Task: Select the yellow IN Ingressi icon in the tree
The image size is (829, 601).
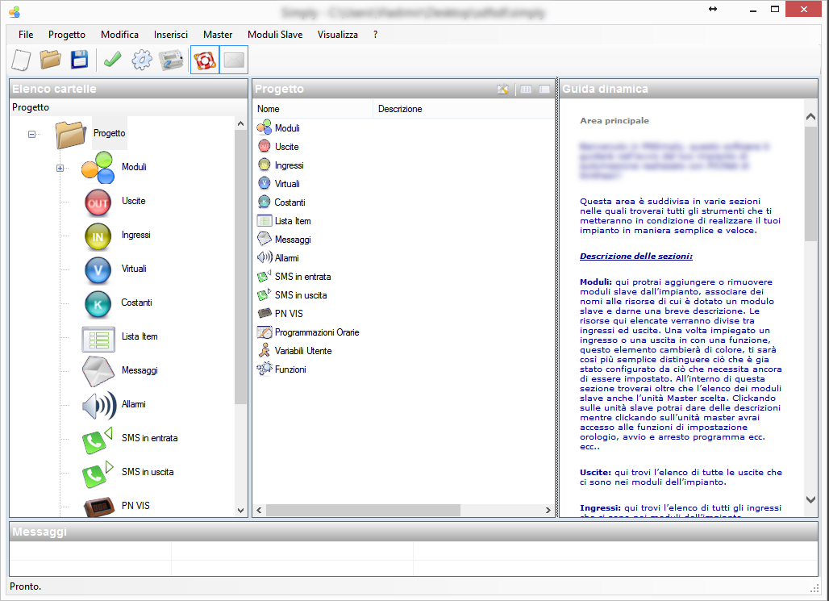Action: pos(98,236)
